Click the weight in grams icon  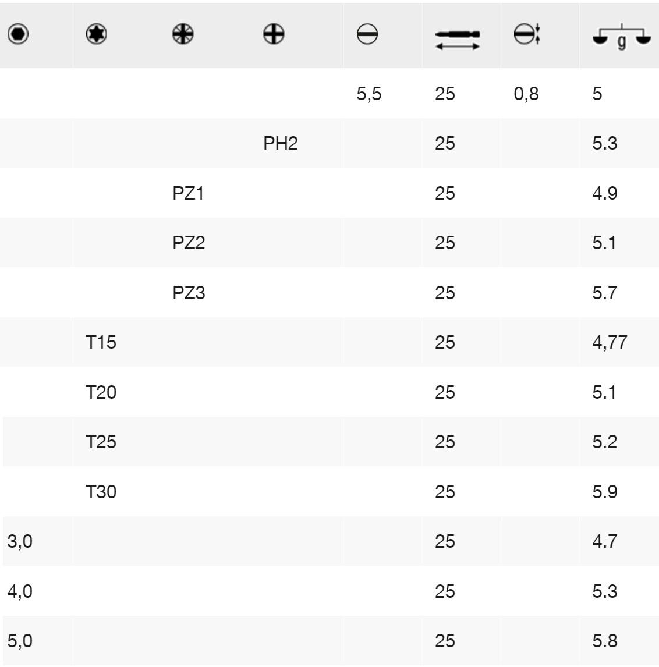(621, 38)
